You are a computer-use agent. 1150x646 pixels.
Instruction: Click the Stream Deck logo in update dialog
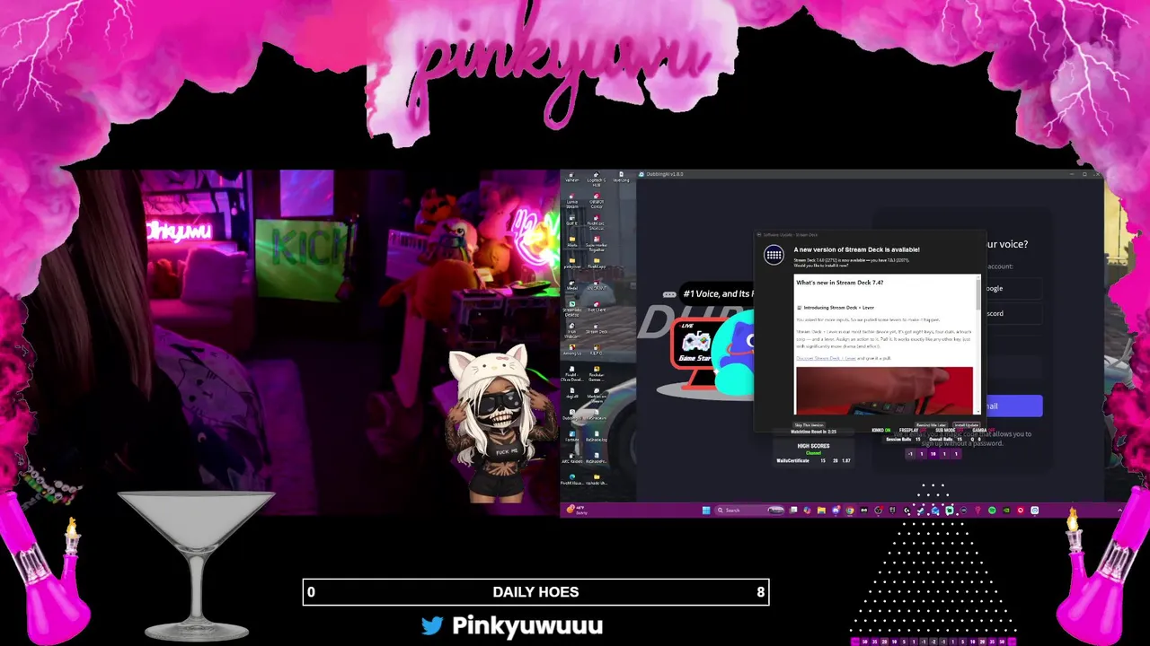(x=774, y=256)
